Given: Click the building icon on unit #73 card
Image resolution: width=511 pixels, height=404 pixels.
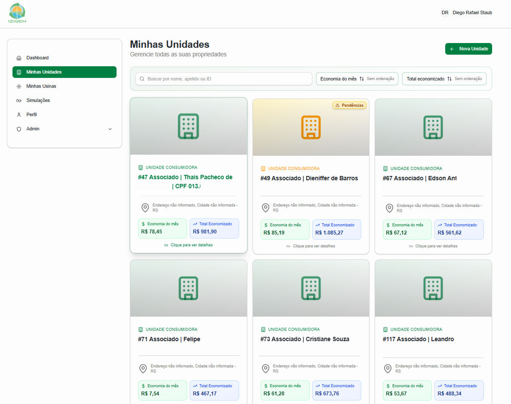Looking at the screenshot, I should (x=311, y=288).
